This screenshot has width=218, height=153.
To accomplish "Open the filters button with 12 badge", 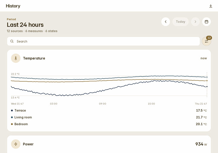I will 206,41.
